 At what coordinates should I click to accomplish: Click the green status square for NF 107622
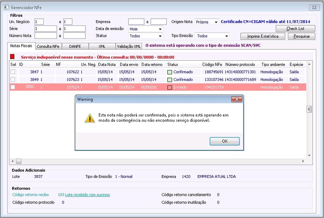170,72
